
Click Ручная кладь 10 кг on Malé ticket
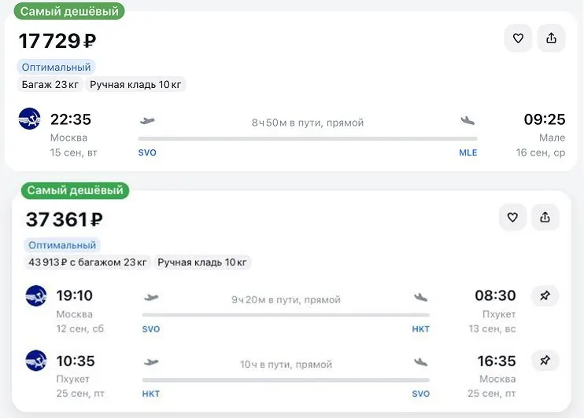click(135, 84)
